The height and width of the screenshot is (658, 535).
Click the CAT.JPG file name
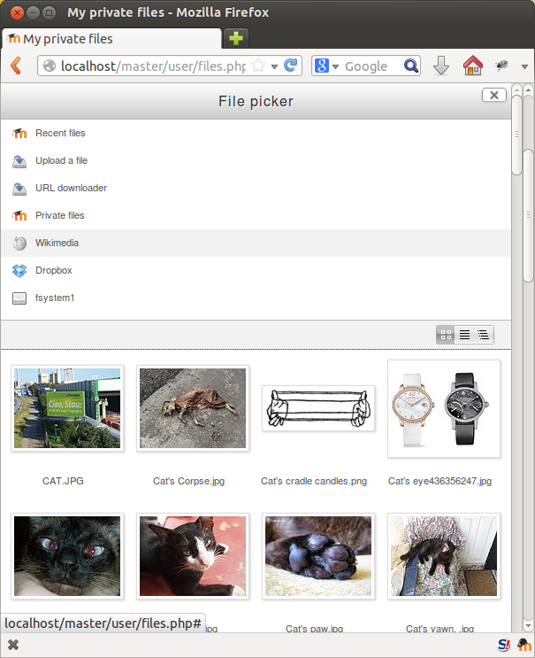[63, 481]
